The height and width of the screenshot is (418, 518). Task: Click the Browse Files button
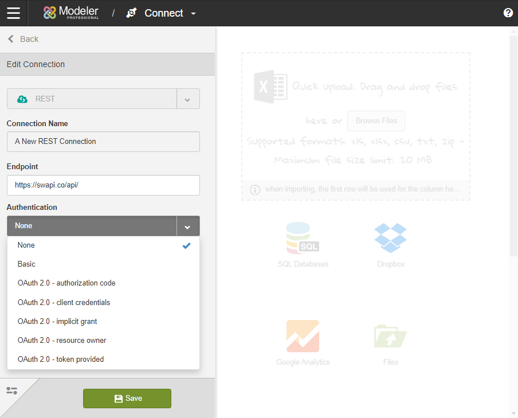[x=376, y=121]
